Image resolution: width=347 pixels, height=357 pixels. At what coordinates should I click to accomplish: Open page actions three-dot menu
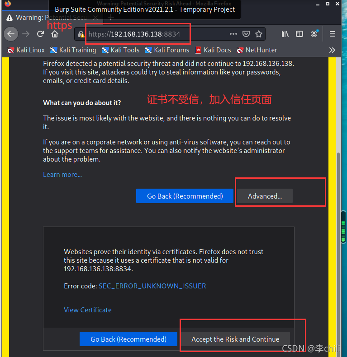click(x=233, y=34)
